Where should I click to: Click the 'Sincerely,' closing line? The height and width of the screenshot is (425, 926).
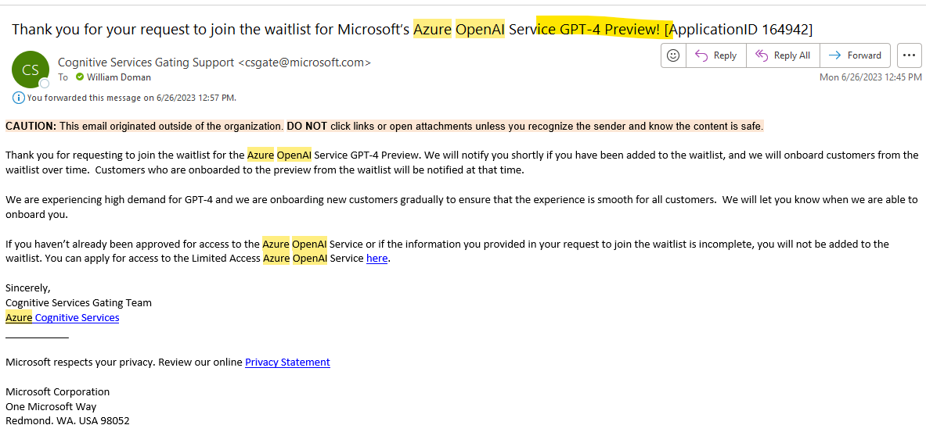pos(27,288)
